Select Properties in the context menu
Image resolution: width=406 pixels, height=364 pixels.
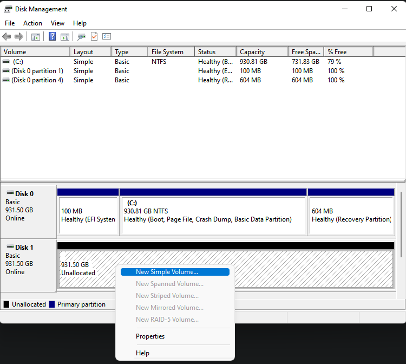pos(150,336)
